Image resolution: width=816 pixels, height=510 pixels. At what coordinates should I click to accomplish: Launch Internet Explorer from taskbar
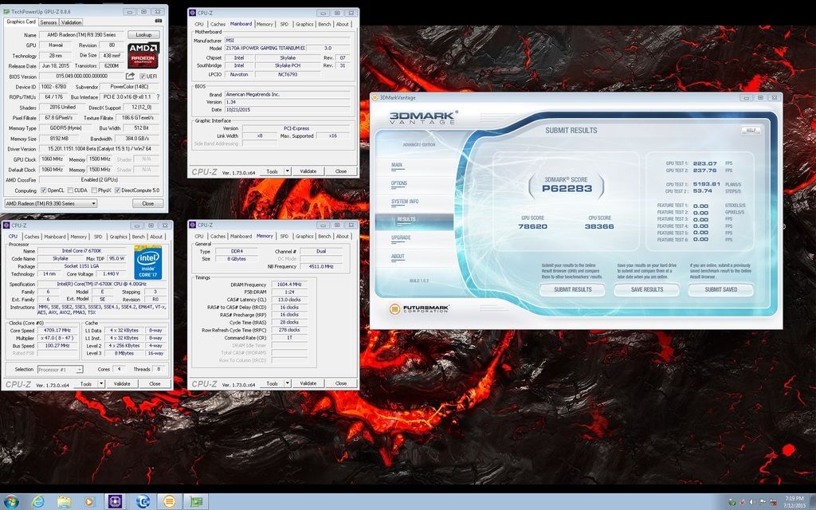point(38,502)
